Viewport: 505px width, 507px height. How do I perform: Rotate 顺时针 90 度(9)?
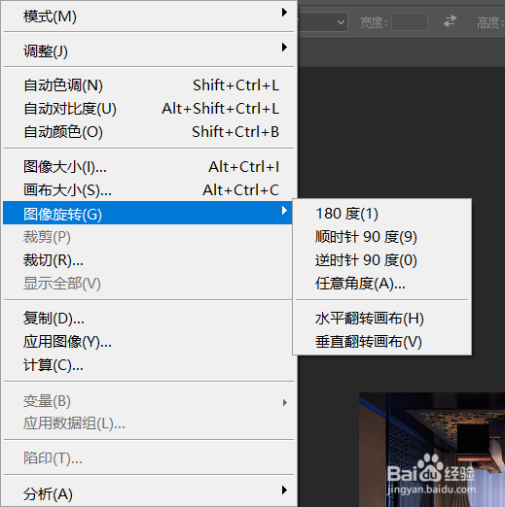[382, 237]
